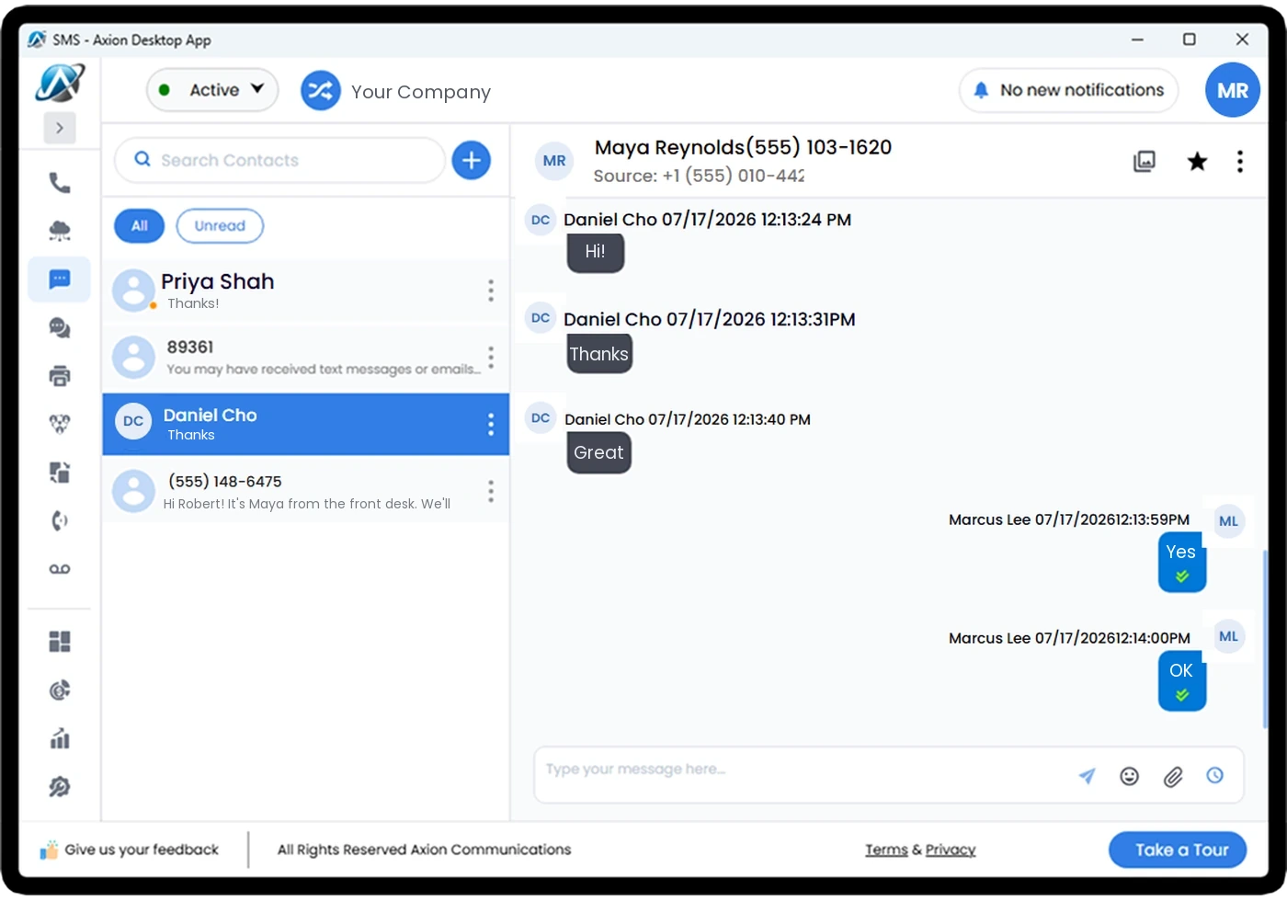The width and height of the screenshot is (1287, 901).
Task: Select the Unread conversations filter tab
Action: point(220,225)
